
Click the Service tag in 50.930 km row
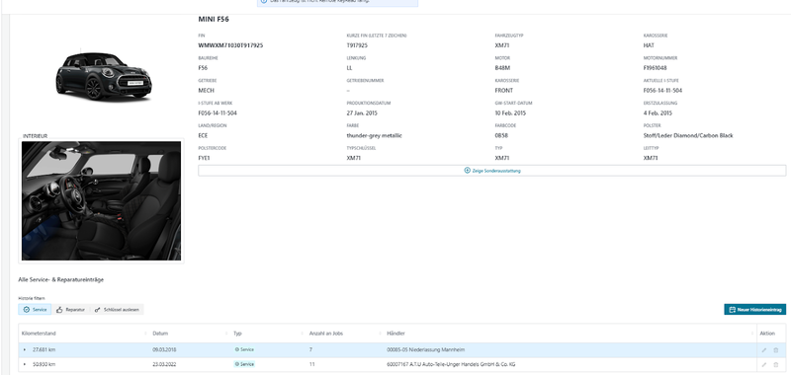(244, 364)
